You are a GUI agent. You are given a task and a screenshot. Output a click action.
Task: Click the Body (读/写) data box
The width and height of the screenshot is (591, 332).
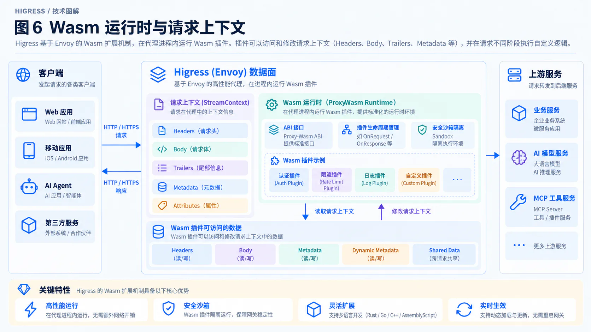click(245, 254)
